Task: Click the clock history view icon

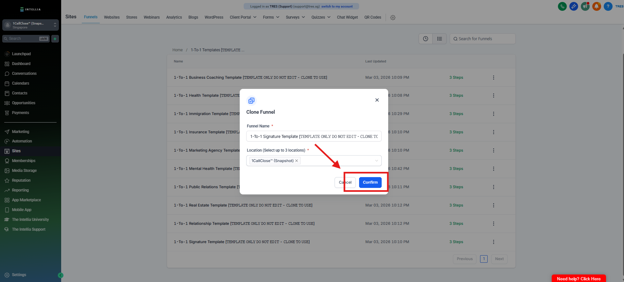Action: pos(425,39)
